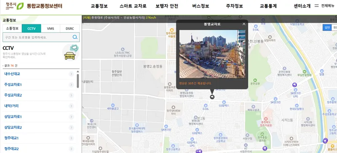Open the 상당교차로2 CCTV link

point(13,127)
